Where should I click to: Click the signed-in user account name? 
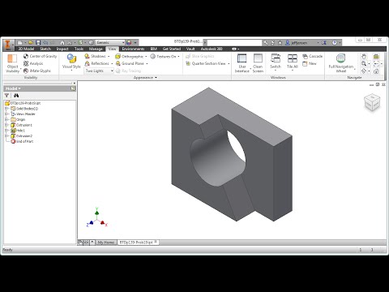coord(299,43)
